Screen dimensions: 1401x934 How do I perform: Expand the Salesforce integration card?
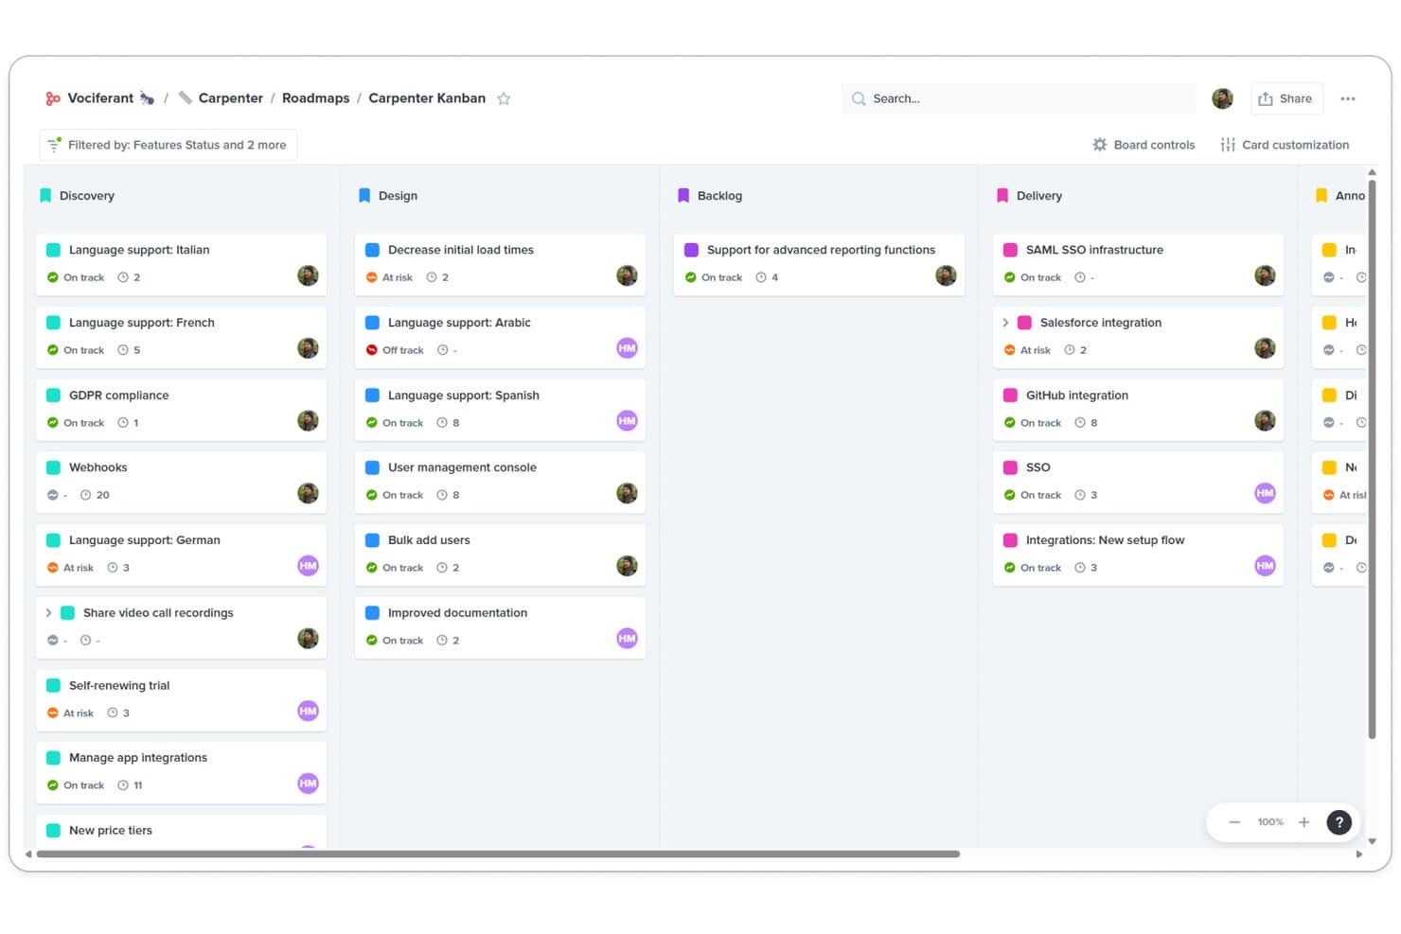click(1005, 323)
